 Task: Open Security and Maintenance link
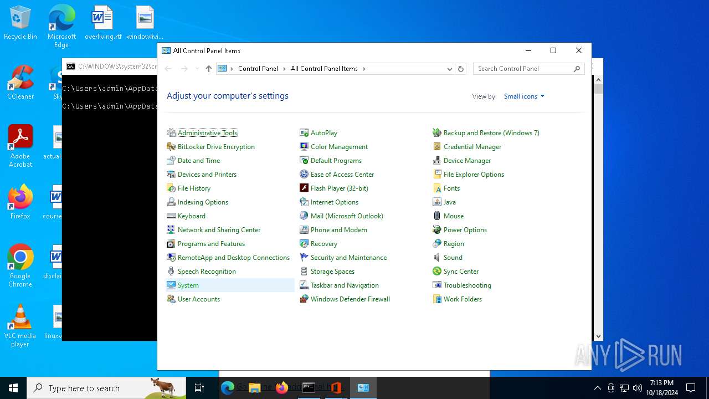click(349, 258)
